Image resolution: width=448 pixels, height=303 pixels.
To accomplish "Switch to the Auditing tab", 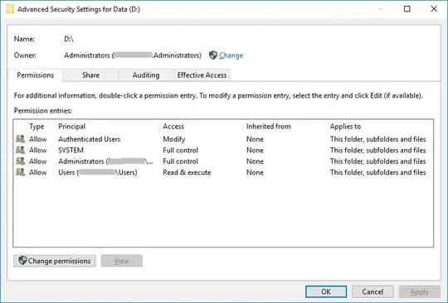I will tap(146, 75).
